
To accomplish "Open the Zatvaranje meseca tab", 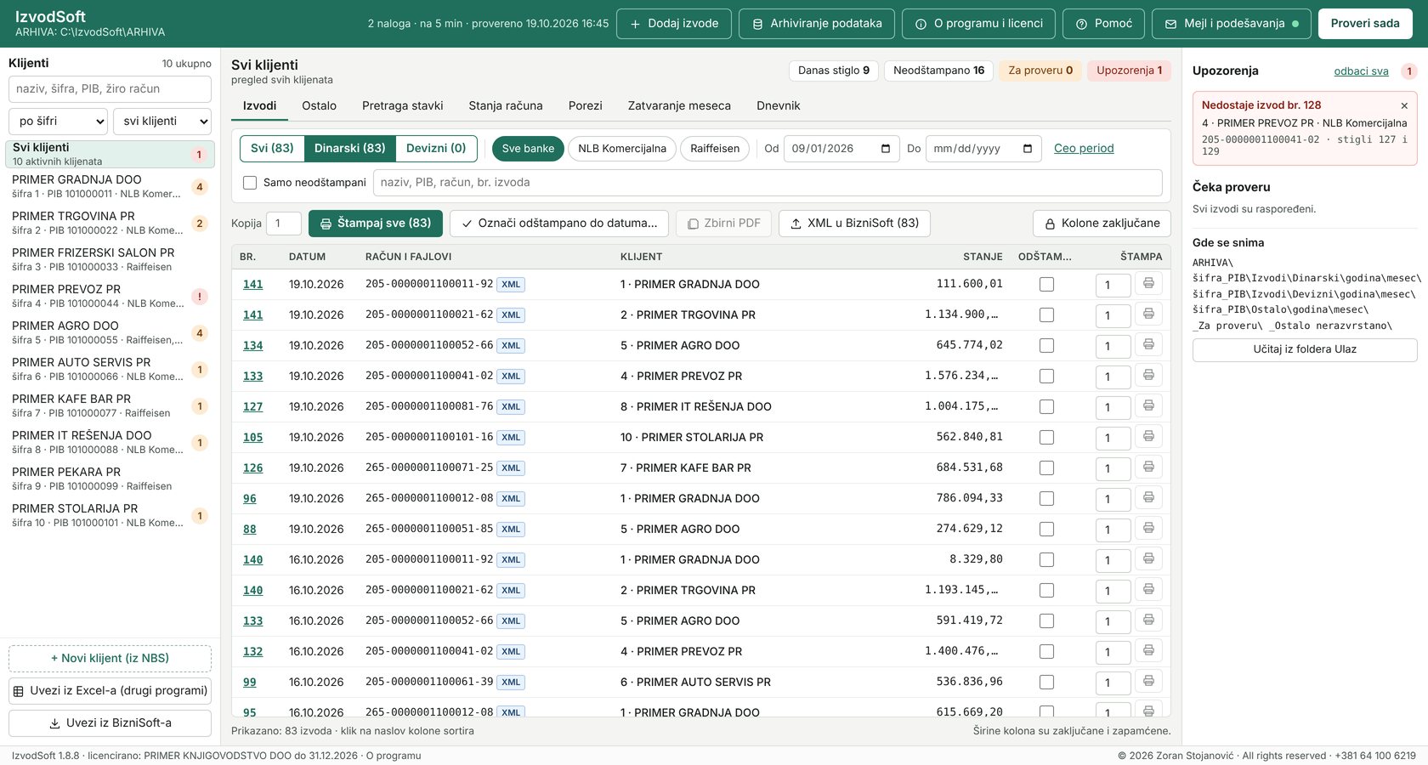I will (x=679, y=105).
